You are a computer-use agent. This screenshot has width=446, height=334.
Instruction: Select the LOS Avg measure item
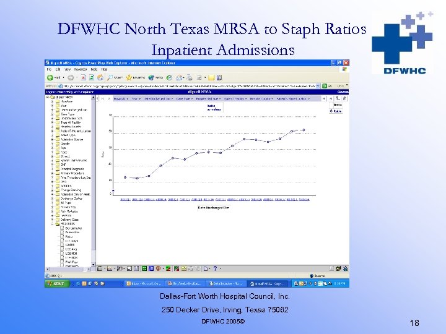pyautogui.click(x=71, y=249)
